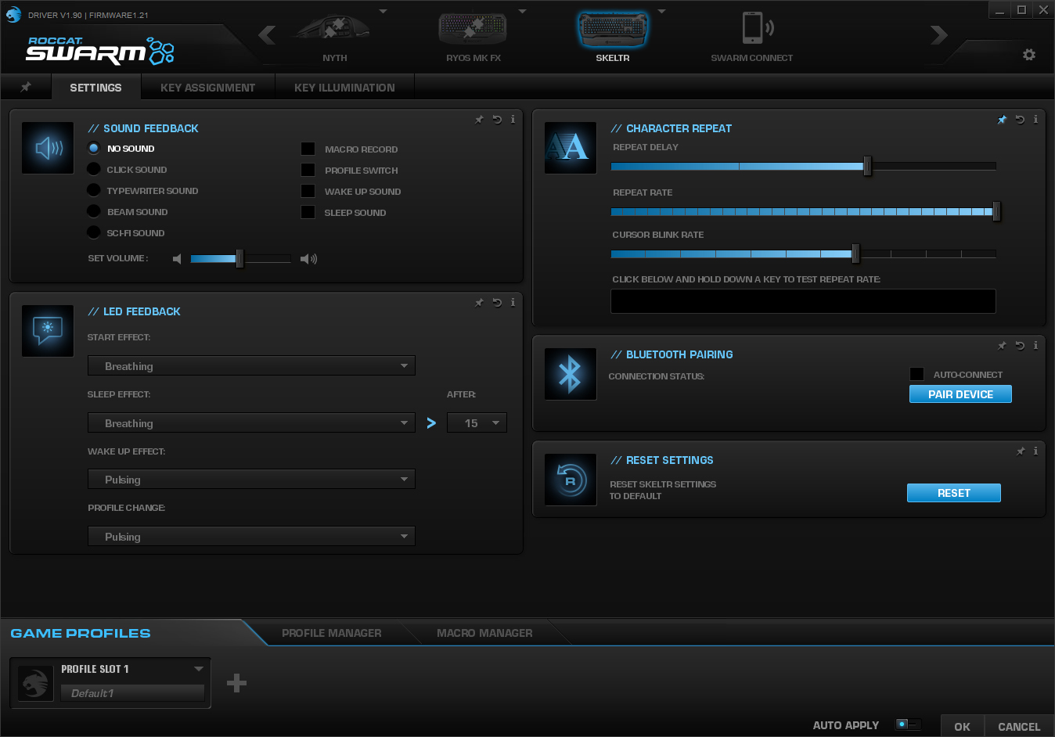Select the Beam Sound option
Viewport: 1055px width, 737px height.
pos(94,211)
